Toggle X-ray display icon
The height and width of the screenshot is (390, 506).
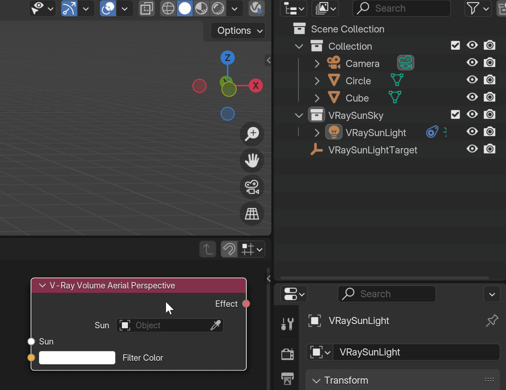[147, 8]
